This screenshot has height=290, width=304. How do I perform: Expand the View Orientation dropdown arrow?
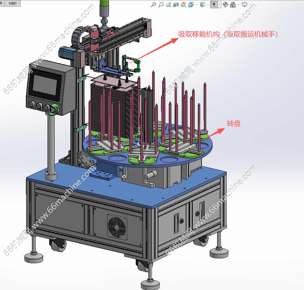click(x=196, y=5)
